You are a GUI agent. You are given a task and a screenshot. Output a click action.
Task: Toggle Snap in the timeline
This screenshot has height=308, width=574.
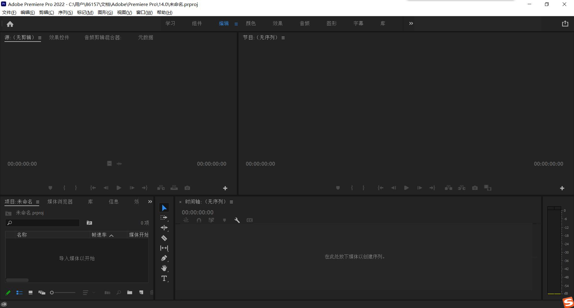pyautogui.click(x=199, y=220)
